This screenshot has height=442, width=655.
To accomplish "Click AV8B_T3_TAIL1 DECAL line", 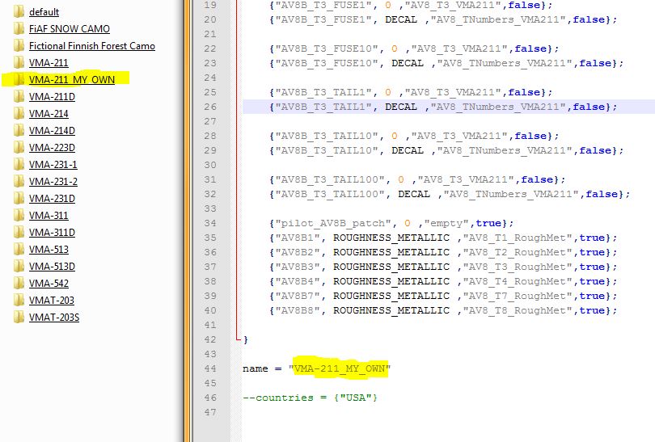I will [x=443, y=107].
